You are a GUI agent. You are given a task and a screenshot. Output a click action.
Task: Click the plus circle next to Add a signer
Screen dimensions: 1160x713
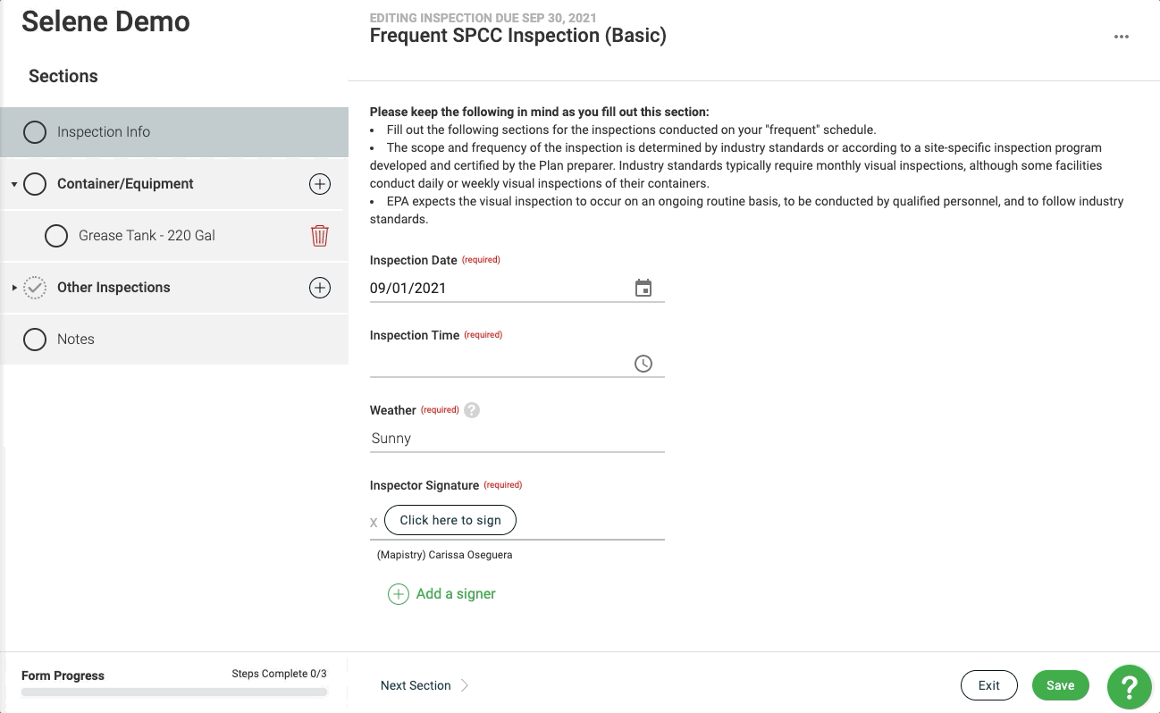pos(398,594)
